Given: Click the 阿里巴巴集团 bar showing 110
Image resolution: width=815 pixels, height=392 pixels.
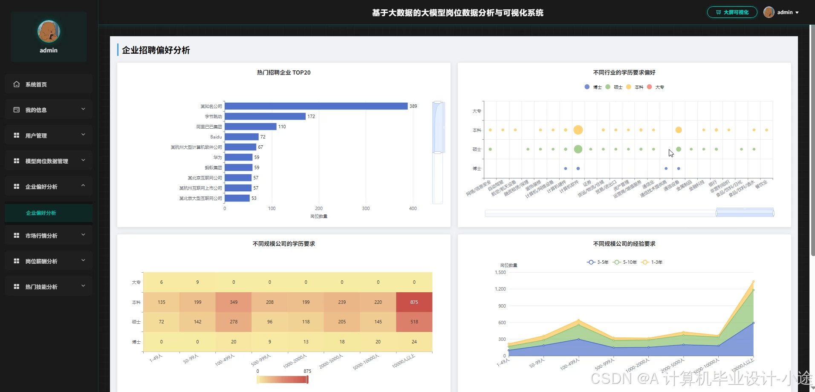Looking at the screenshot, I should coord(251,127).
